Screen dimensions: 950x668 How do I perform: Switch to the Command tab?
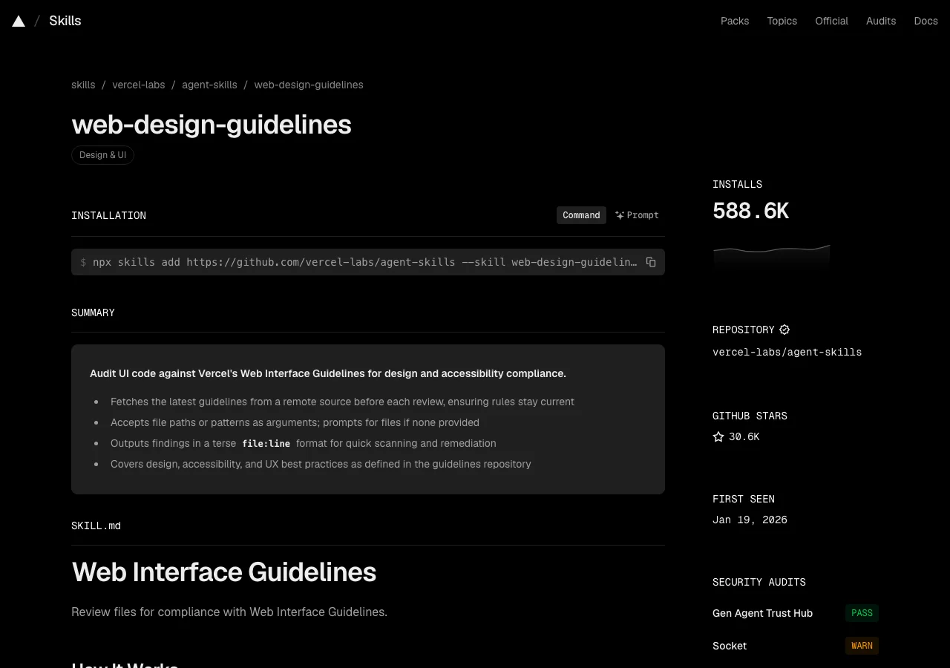(x=581, y=215)
